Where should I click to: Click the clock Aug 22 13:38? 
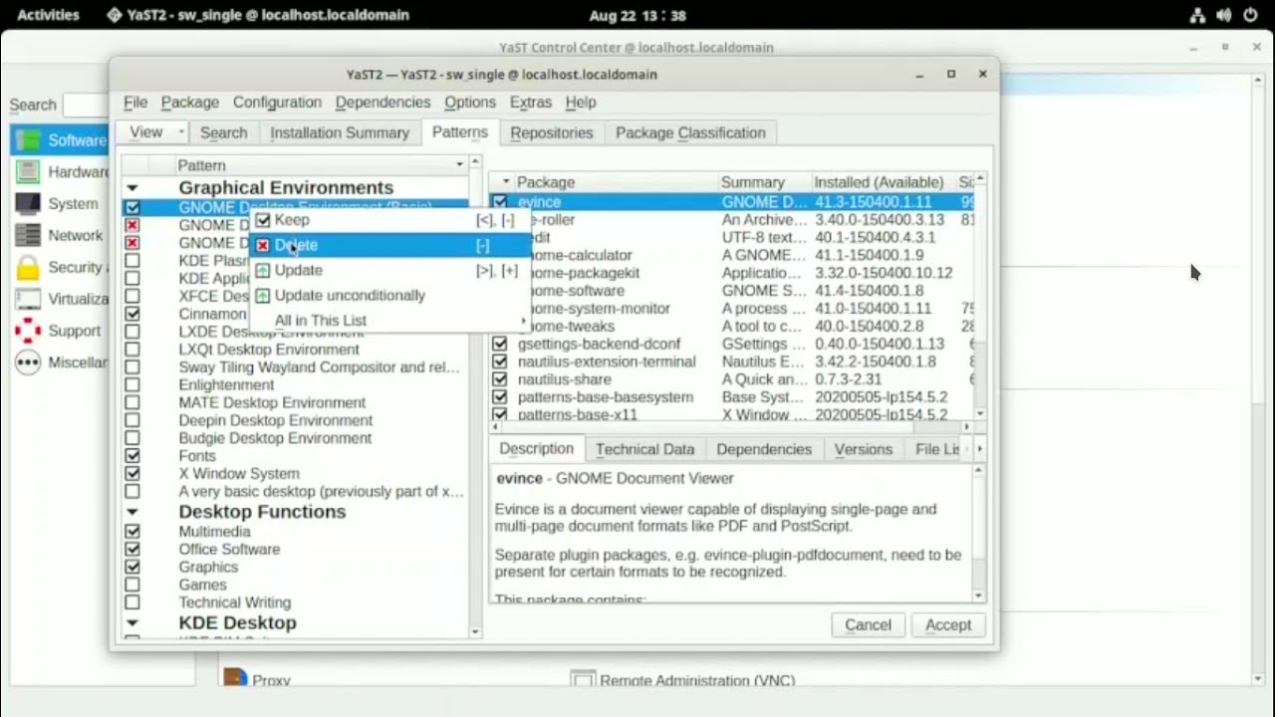coord(637,15)
